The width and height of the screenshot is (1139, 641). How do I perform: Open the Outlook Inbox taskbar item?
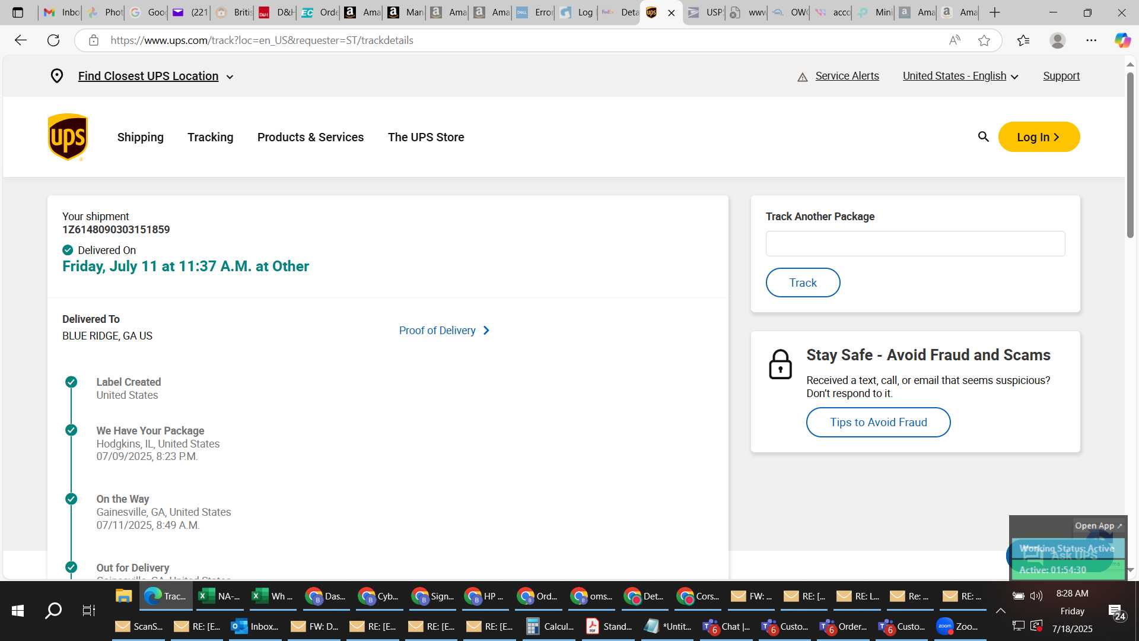[x=255, y=626]
